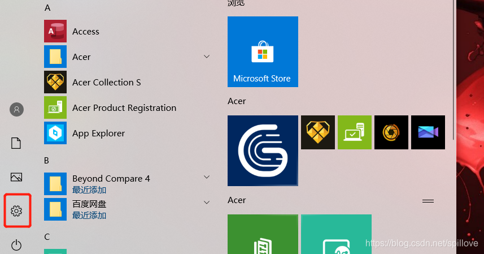This screenshot has height=254, width=484.
Task: Open App Explorer icon
Action: tap(55, 133)
